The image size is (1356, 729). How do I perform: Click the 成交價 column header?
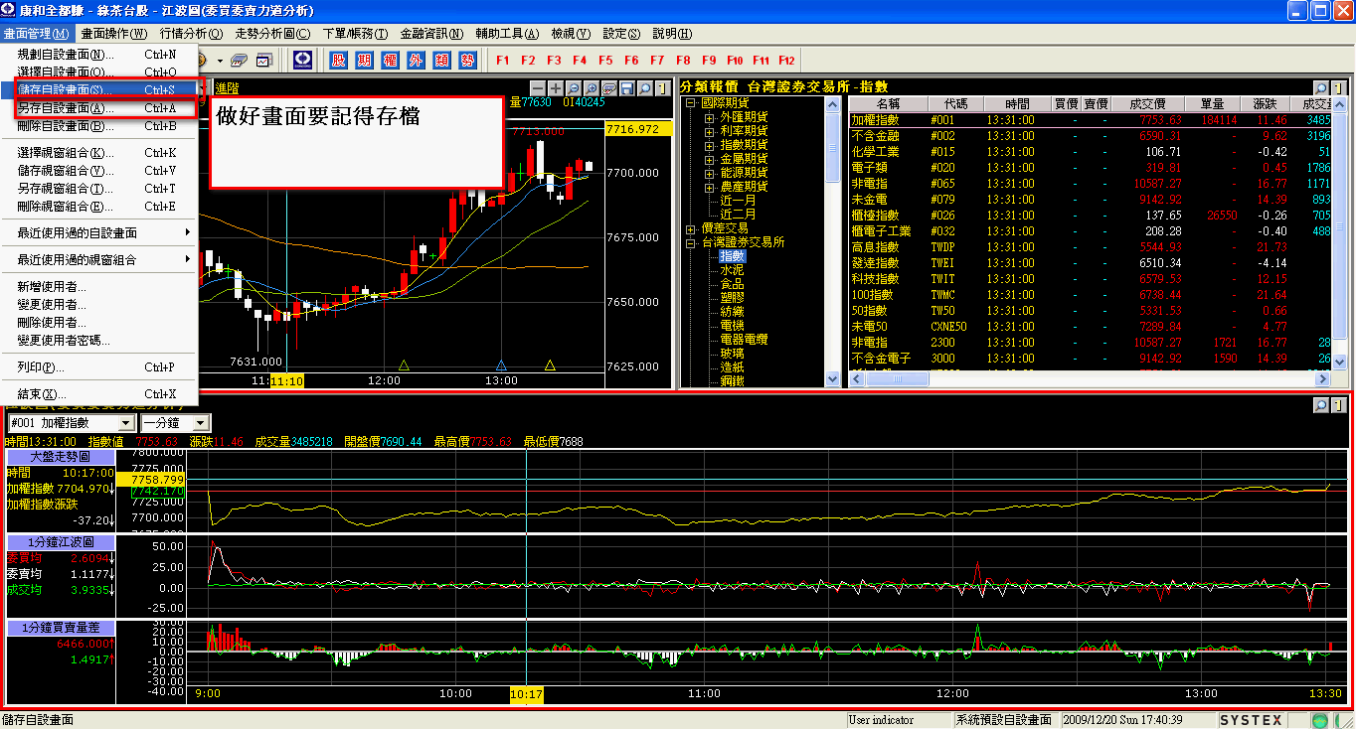click(1147, 104)
